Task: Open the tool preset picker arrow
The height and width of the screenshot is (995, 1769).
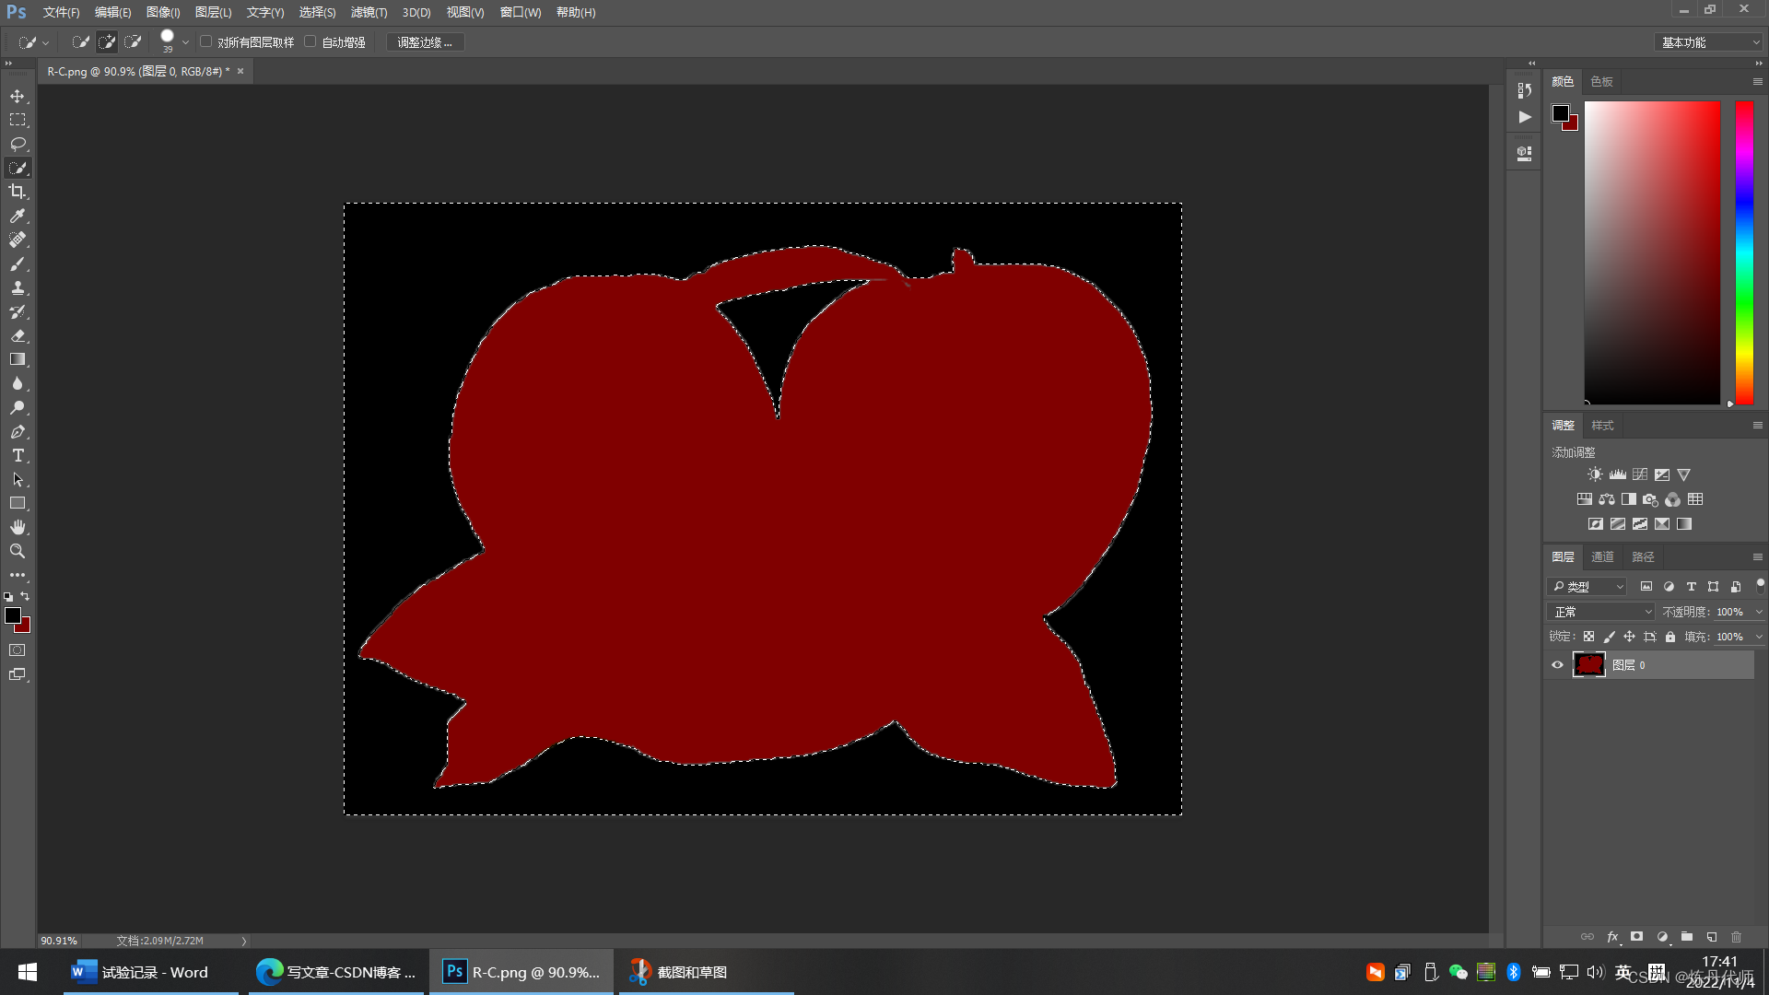Action: [46, 42]
